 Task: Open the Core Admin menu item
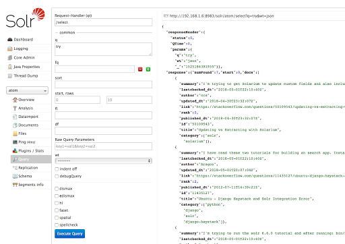24,58
